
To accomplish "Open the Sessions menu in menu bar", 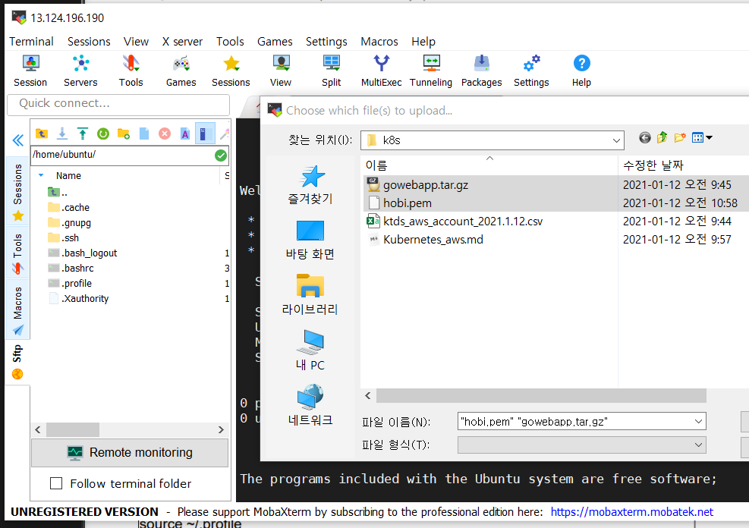I will 89,42.
